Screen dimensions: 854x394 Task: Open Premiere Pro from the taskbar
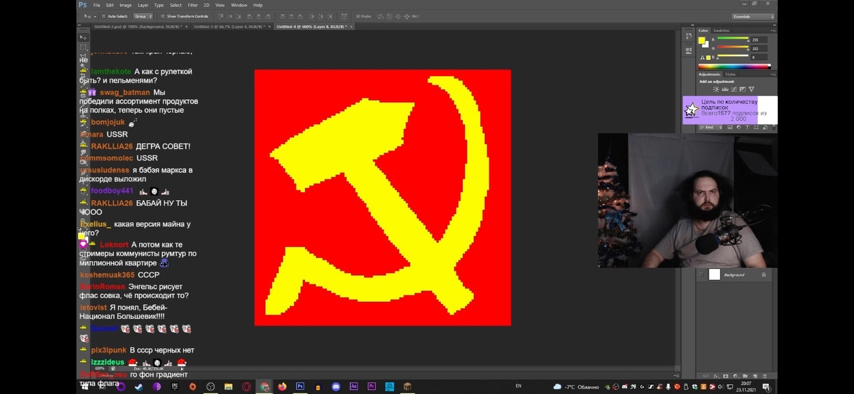[372, 387]
